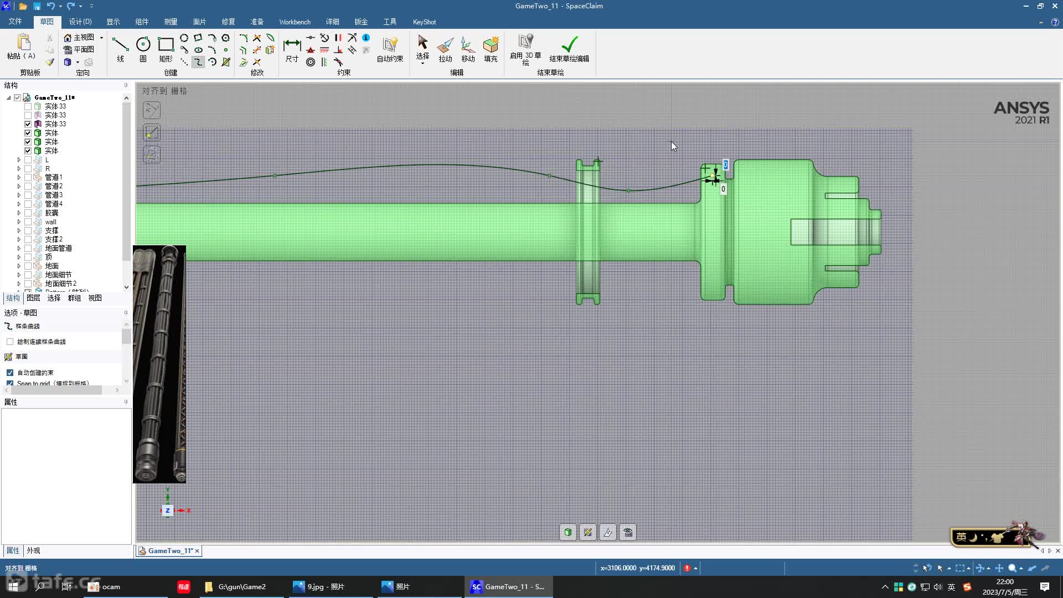Select the Line sketch tool
Image resolution: width=1063 pixels, height=598 pixels.
[120, 49]
